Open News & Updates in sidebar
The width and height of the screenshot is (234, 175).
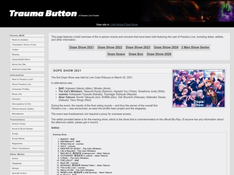pyautogui.click(x=27, y=40)
